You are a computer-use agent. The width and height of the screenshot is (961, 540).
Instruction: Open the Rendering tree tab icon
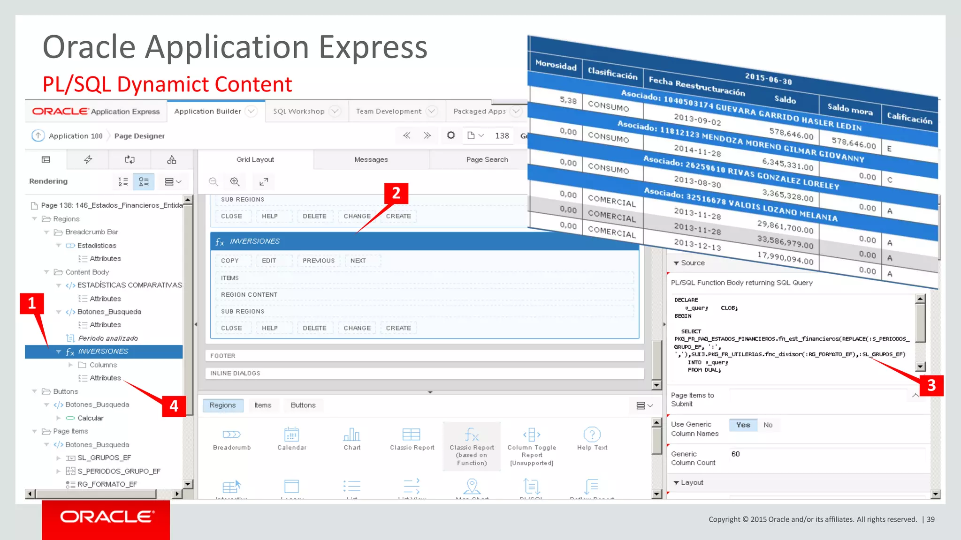click(x=46, y=159)
